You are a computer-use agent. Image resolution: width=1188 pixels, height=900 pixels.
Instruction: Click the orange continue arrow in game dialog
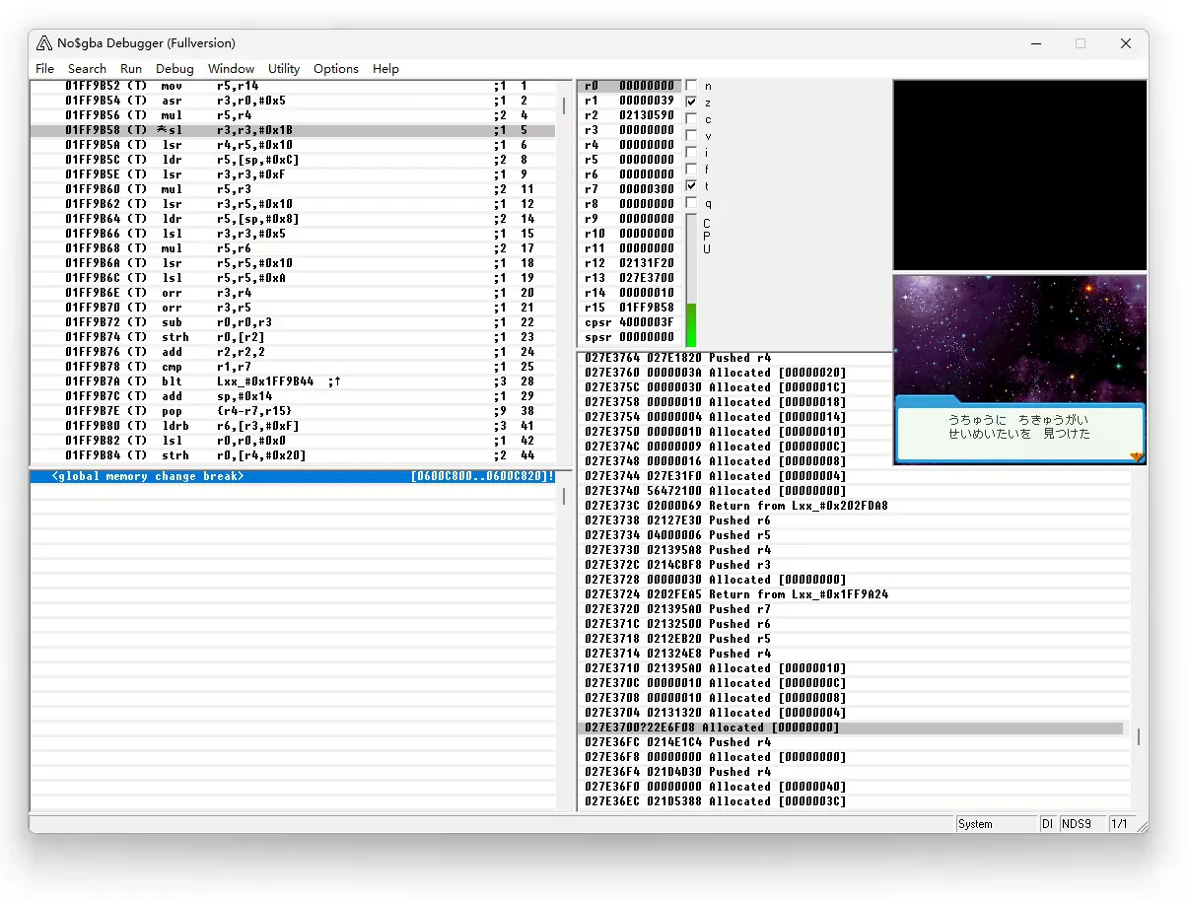point(1136,456)
